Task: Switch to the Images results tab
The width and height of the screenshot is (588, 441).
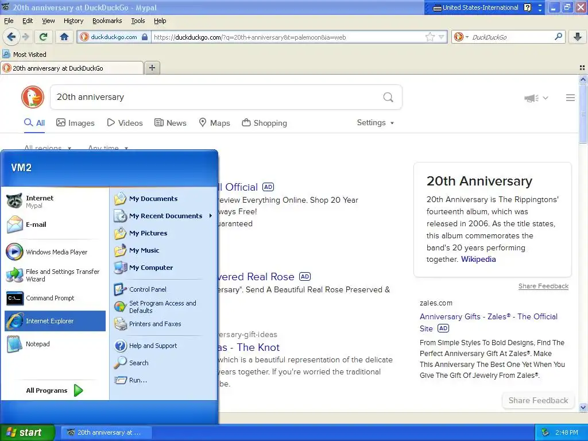Action: (75, 123)
